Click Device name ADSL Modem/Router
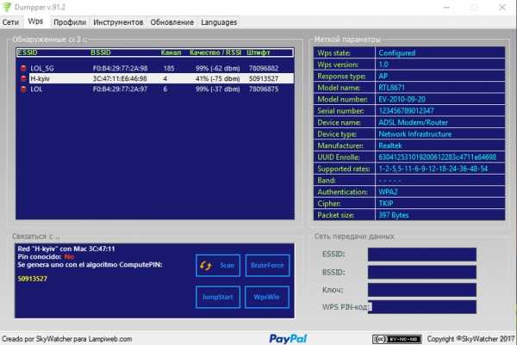Image resolution: width=517 pixels, height=345 pixels. [x=413, y=122]
